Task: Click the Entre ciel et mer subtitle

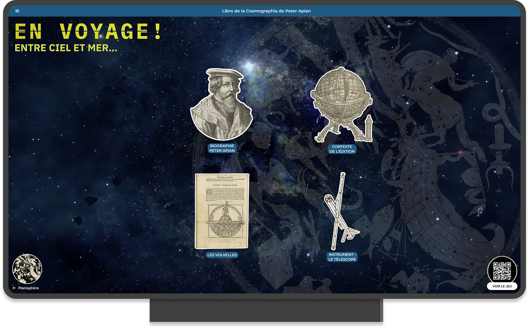Action: tap(66, 48)
